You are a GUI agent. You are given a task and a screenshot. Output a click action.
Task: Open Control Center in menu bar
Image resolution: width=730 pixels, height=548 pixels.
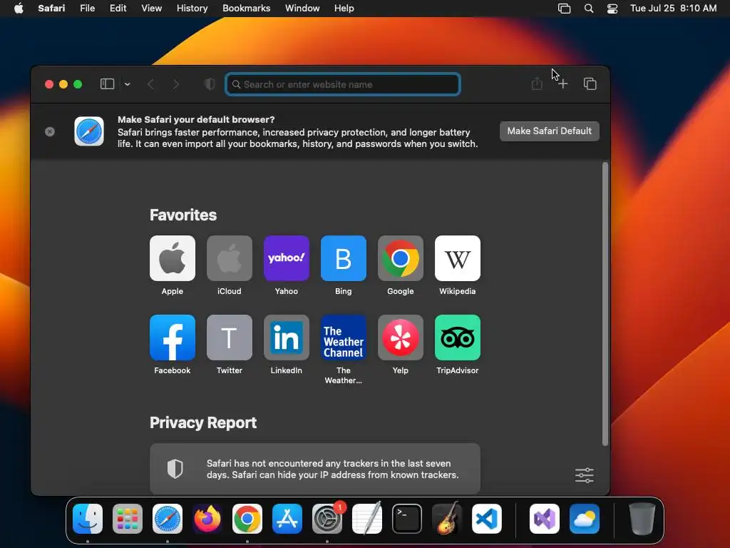(x=612, y=9)
